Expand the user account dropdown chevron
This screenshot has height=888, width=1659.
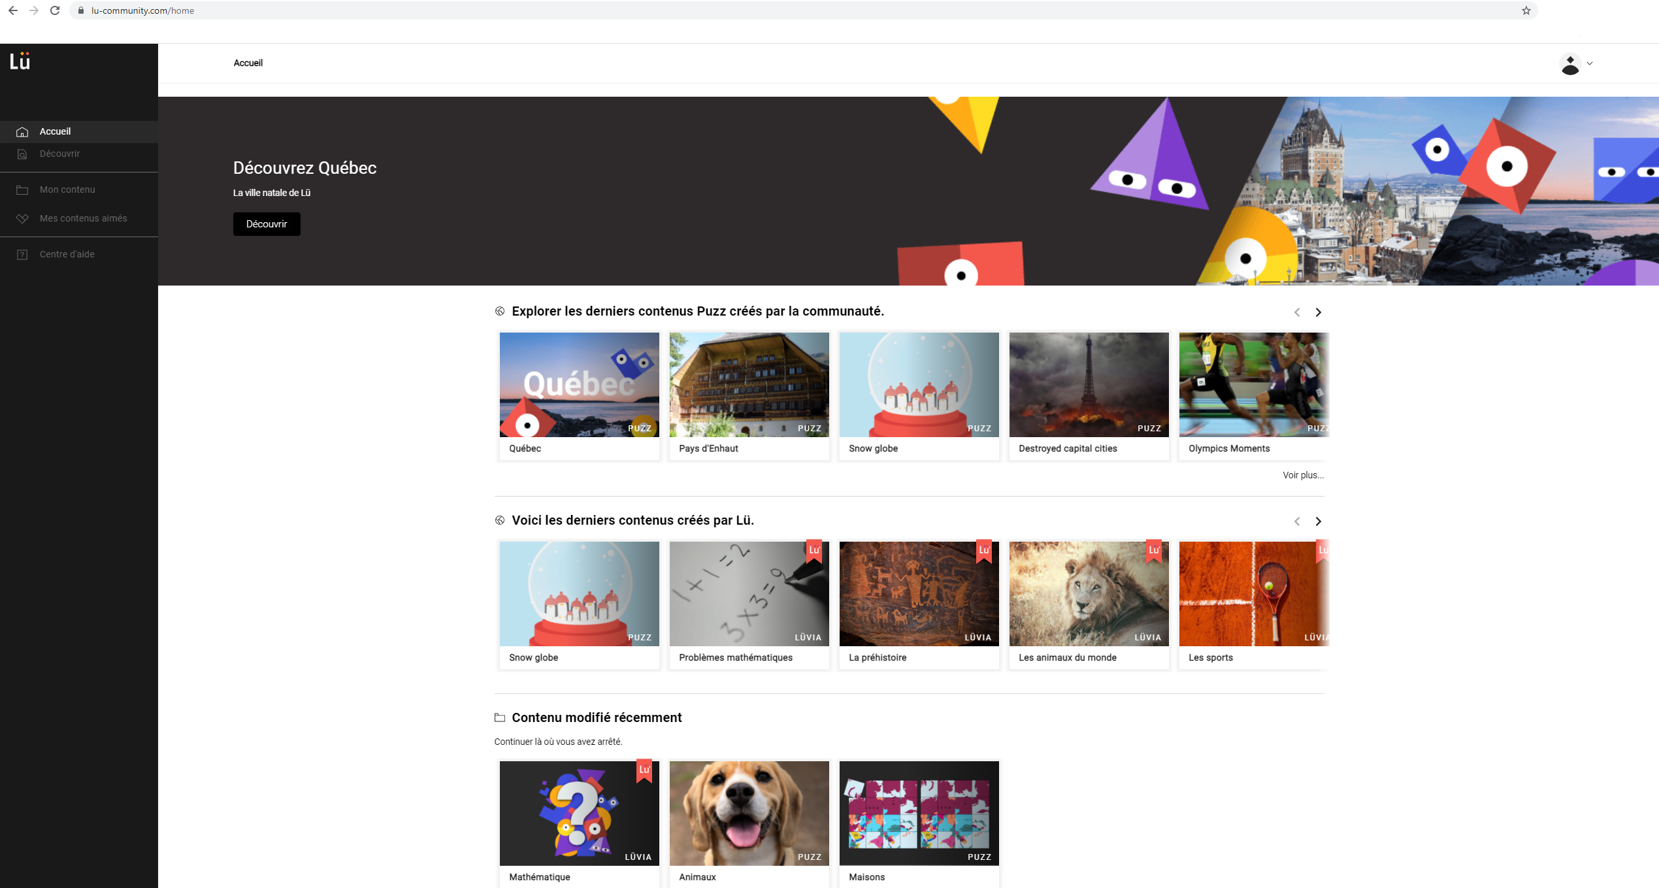click(x=1590, y=64)
